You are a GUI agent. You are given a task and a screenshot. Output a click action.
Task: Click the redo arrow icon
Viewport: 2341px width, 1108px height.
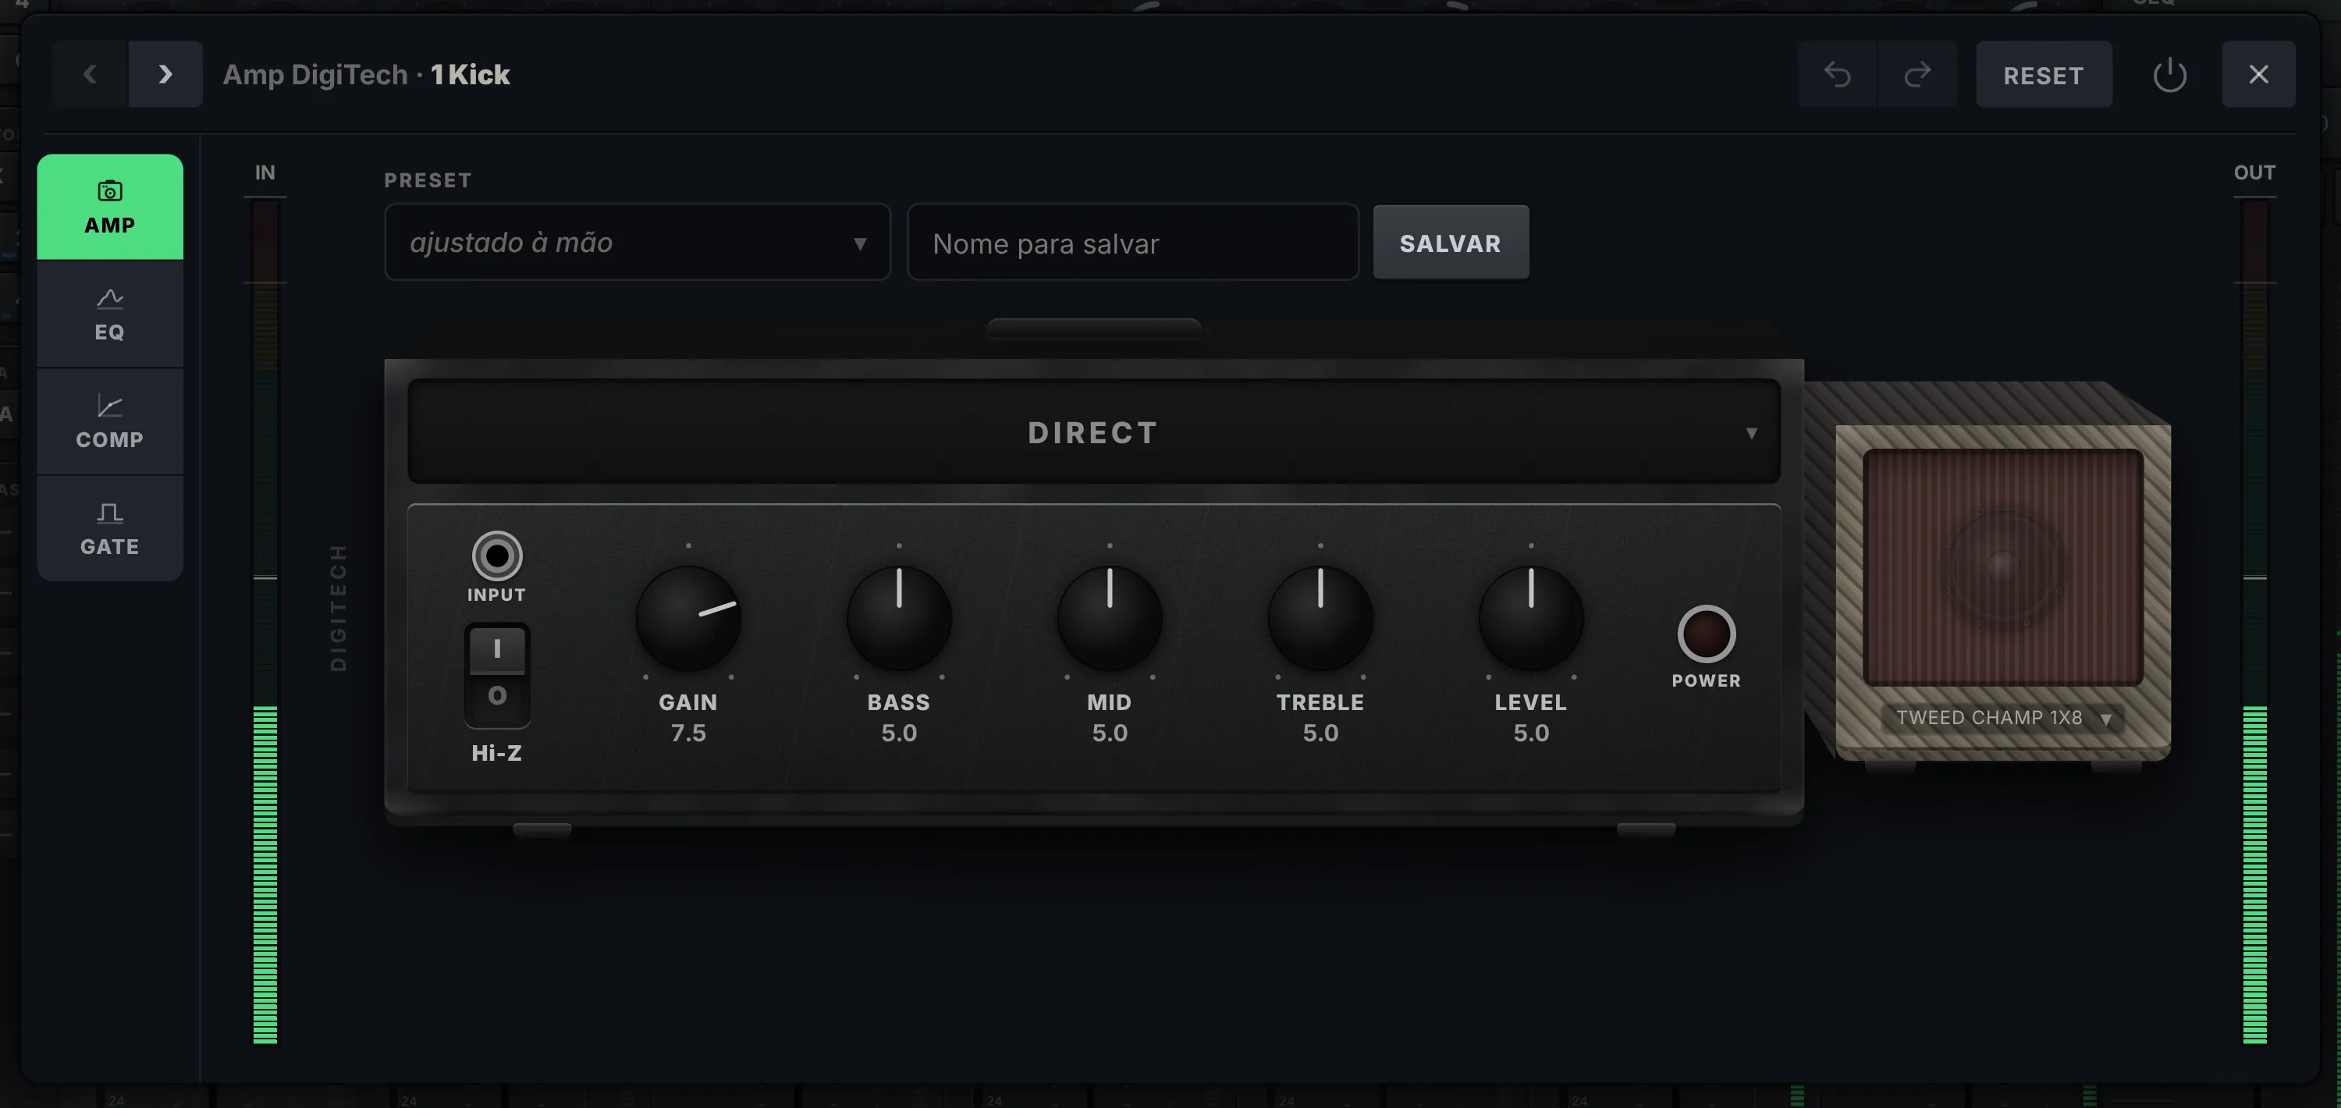pos(1916,75)
